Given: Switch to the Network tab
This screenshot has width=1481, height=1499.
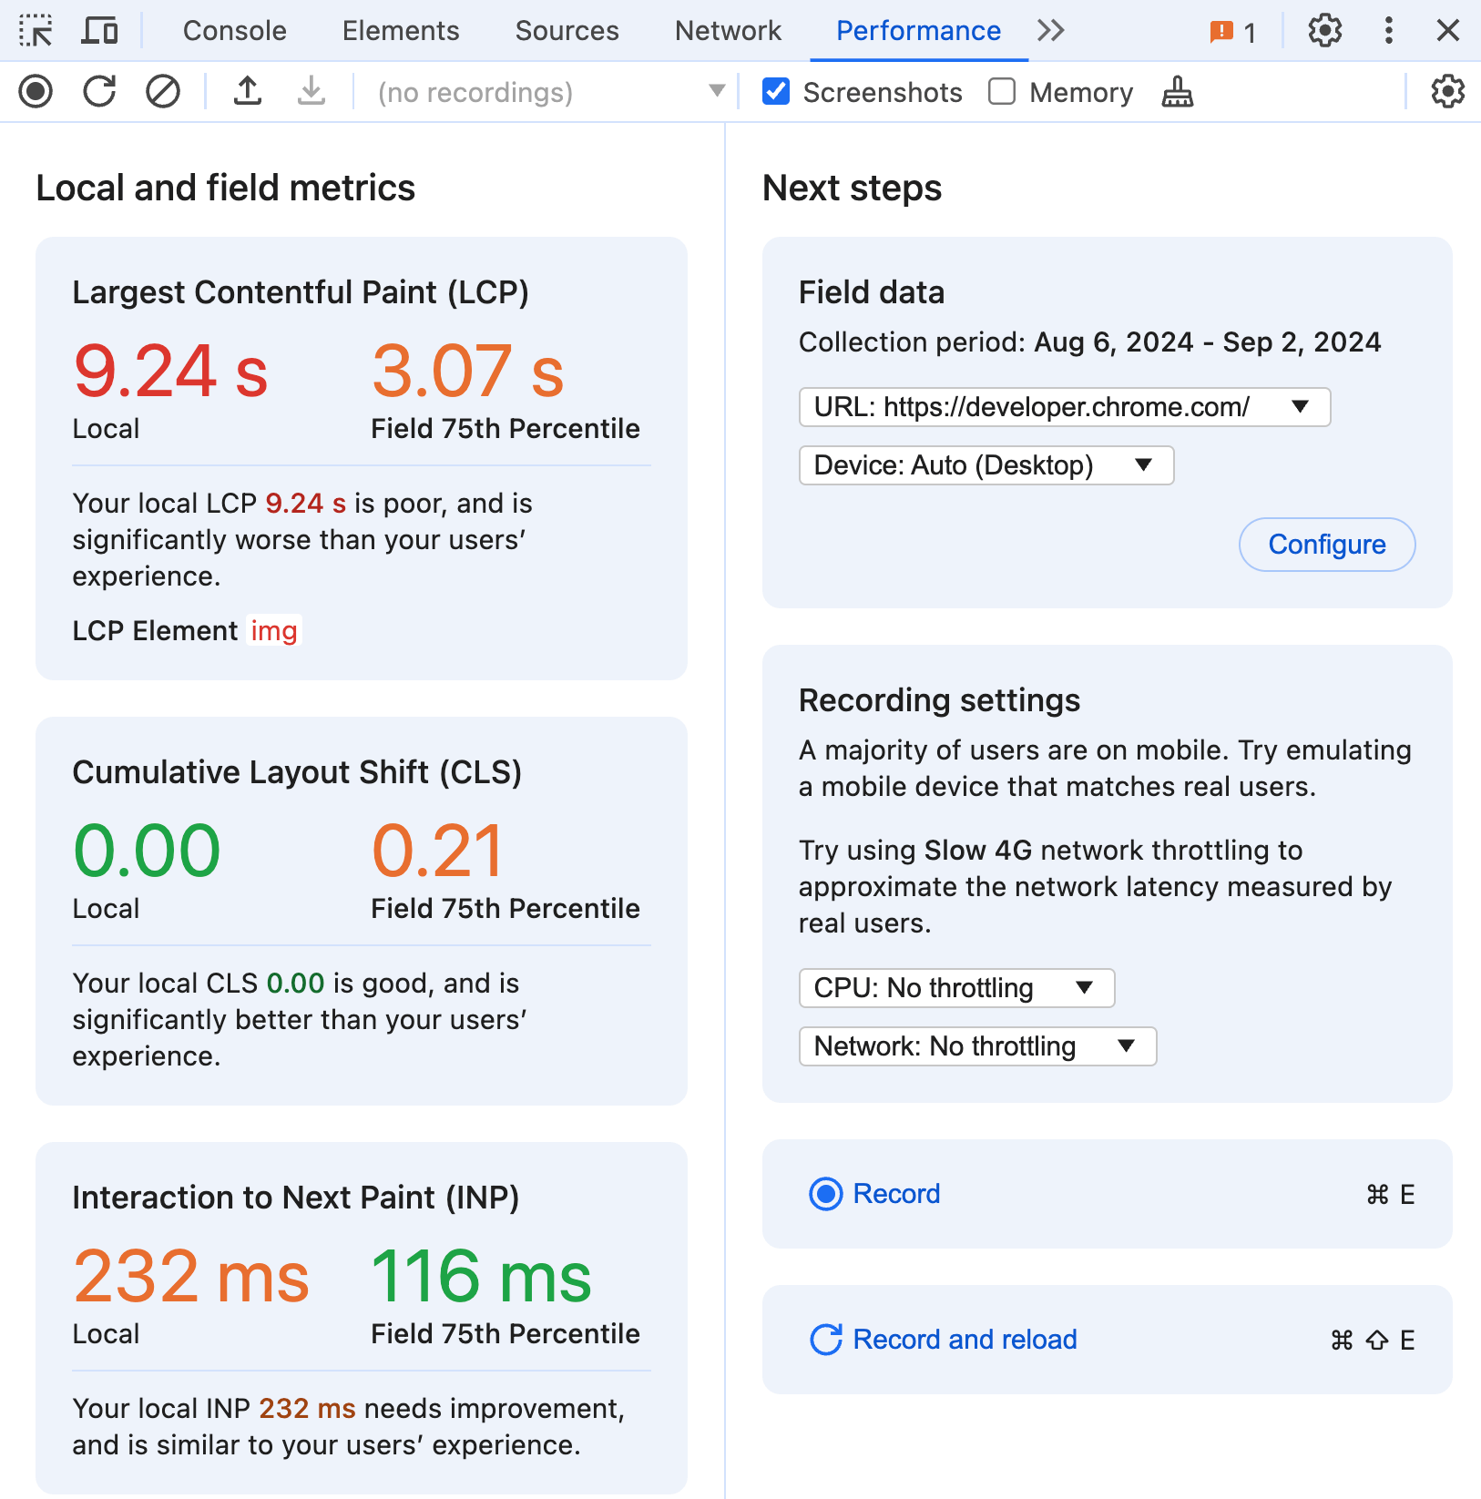Looking at the screenshot, I should click(727, 30).
